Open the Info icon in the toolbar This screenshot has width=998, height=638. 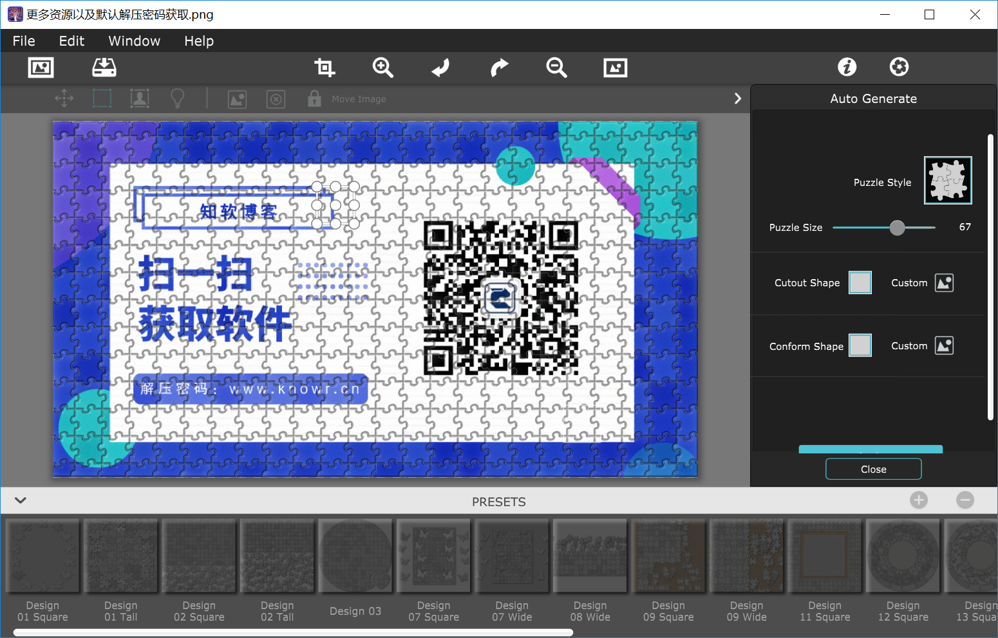[847, 67]
